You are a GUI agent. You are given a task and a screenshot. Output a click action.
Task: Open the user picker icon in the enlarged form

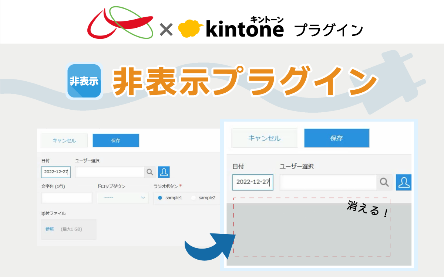pyautogui.click(x=404, y=182)
